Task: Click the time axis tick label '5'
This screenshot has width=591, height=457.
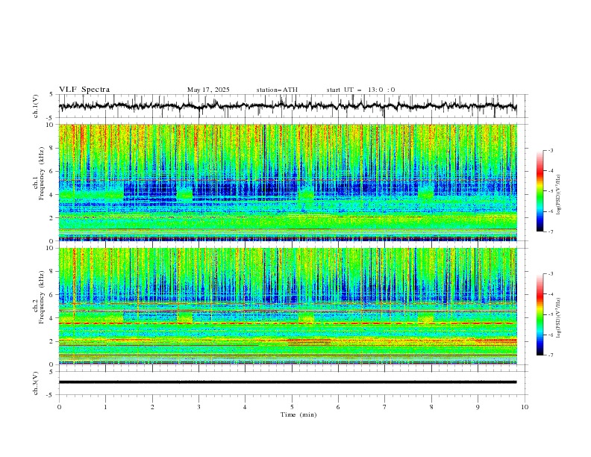Action: pos(292,407)
